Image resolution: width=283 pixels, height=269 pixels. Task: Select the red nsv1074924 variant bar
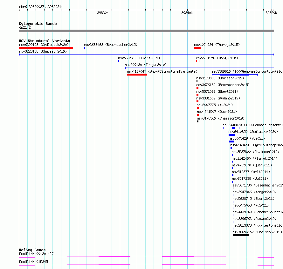[x=197, y=48]
